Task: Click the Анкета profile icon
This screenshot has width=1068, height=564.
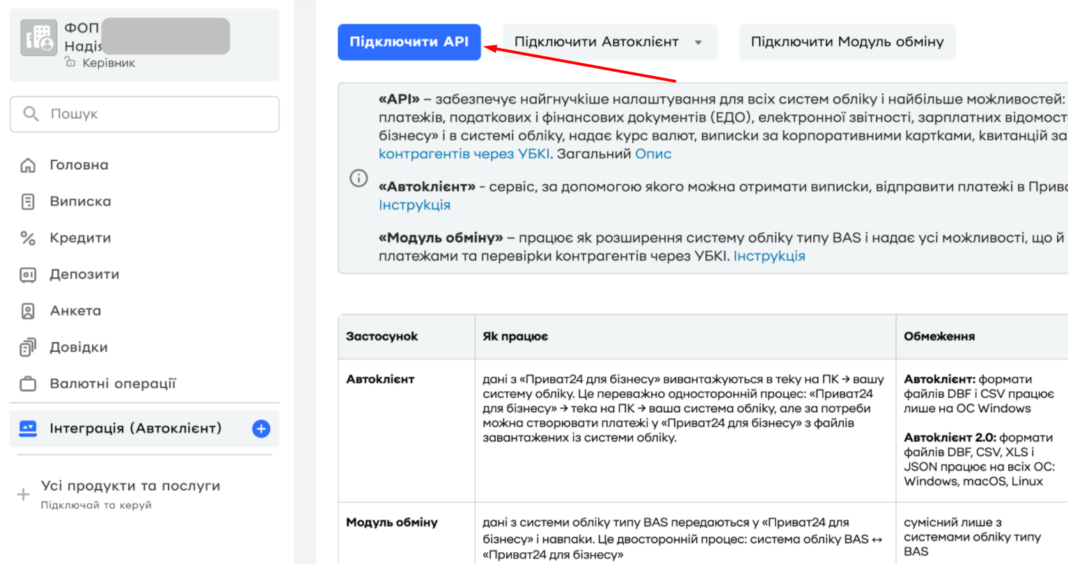Action: click(28, 311)
